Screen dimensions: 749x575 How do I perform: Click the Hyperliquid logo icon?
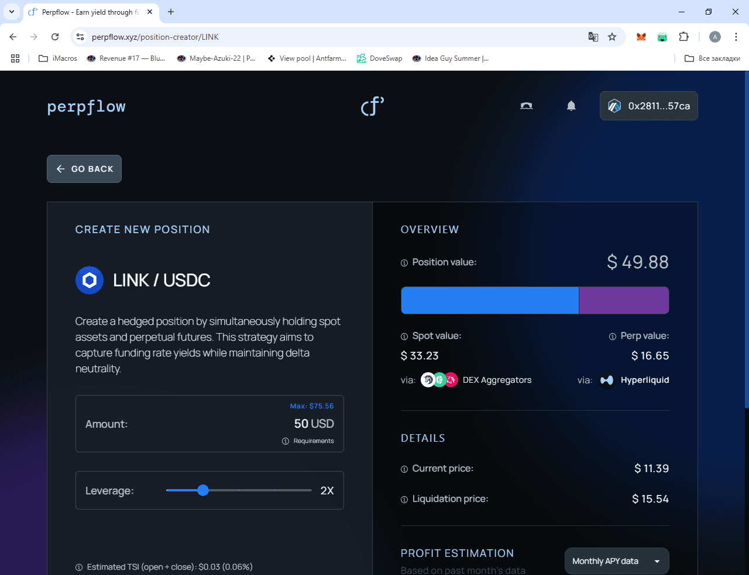coord(607,380)
